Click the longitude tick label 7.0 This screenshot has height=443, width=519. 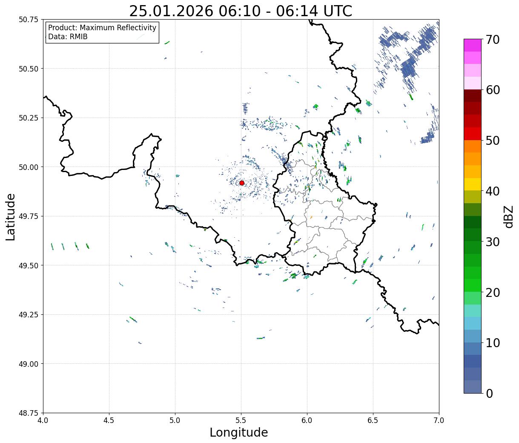click(x=439, y=420)
